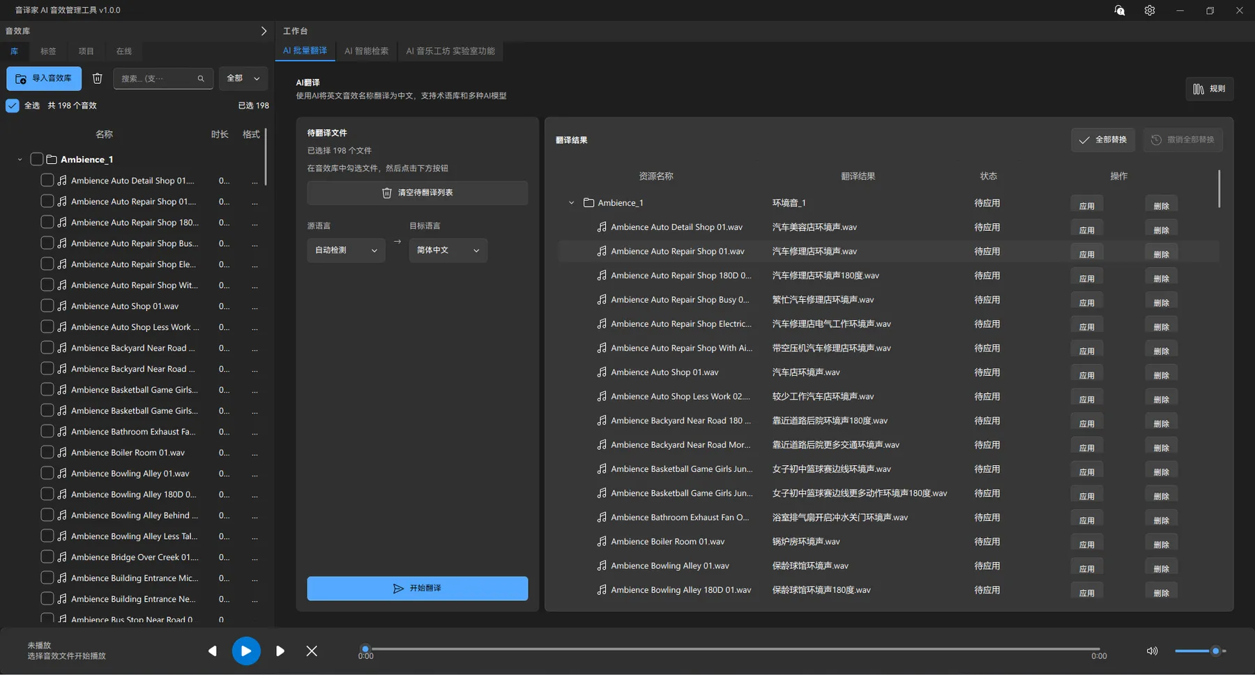1255x675 pixels.
Task: Click the 开始翻译 start translation button
Action: point(417,589)
